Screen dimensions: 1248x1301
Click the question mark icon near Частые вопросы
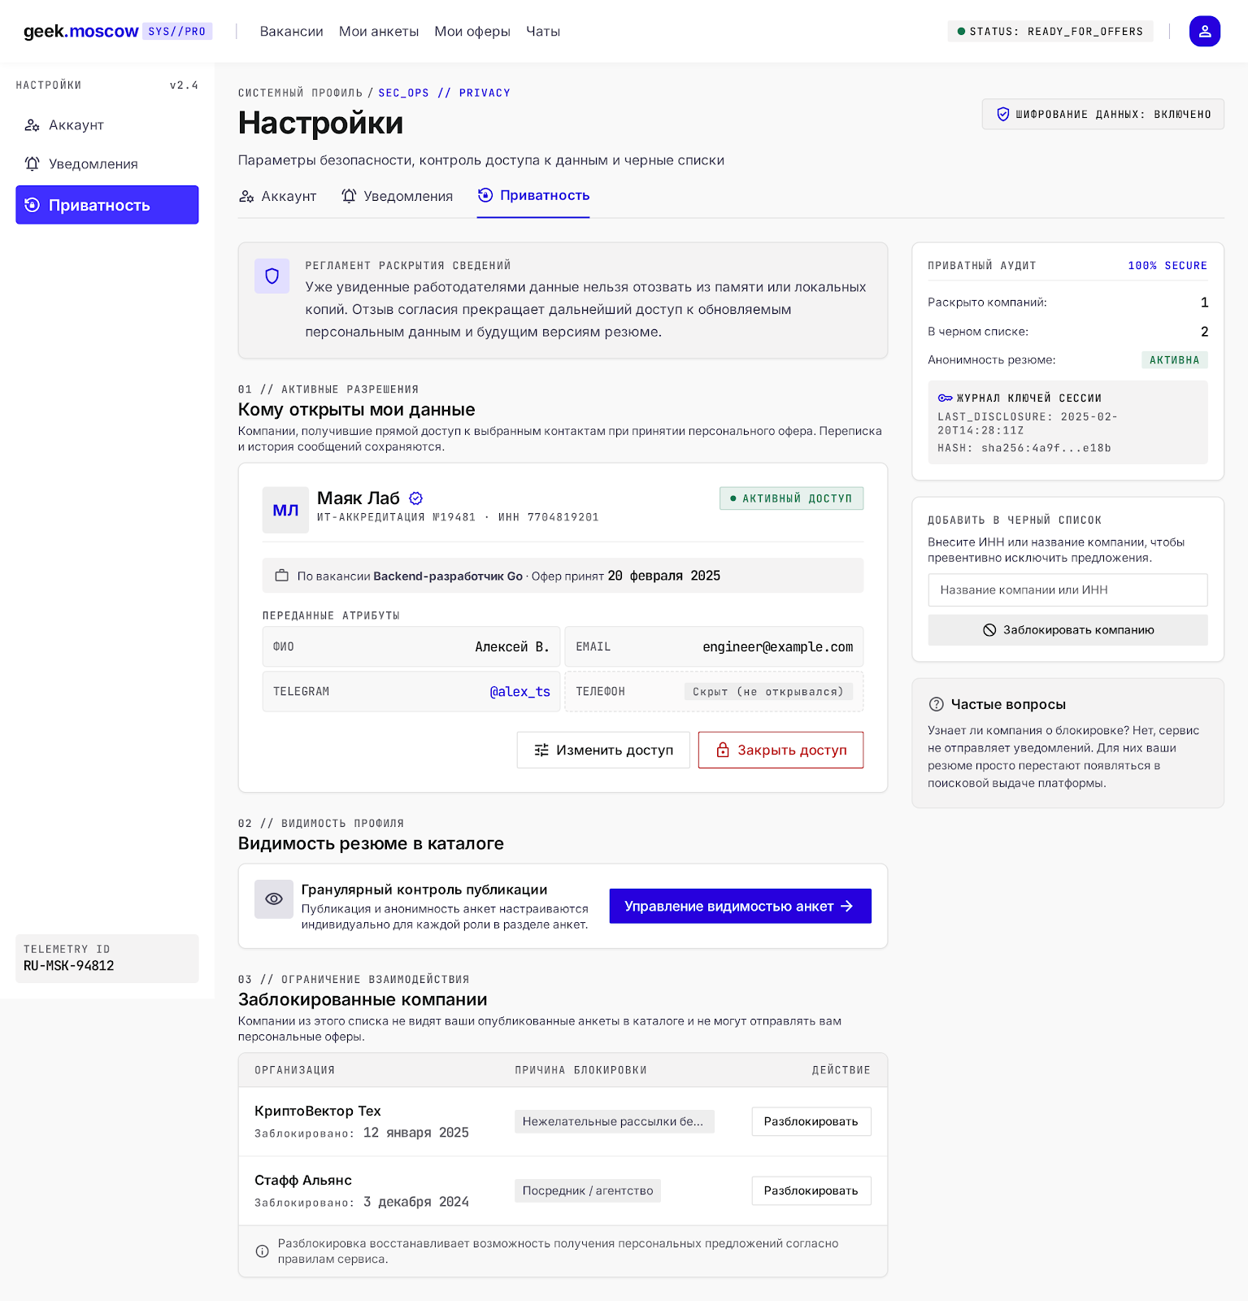click(937, 704)
